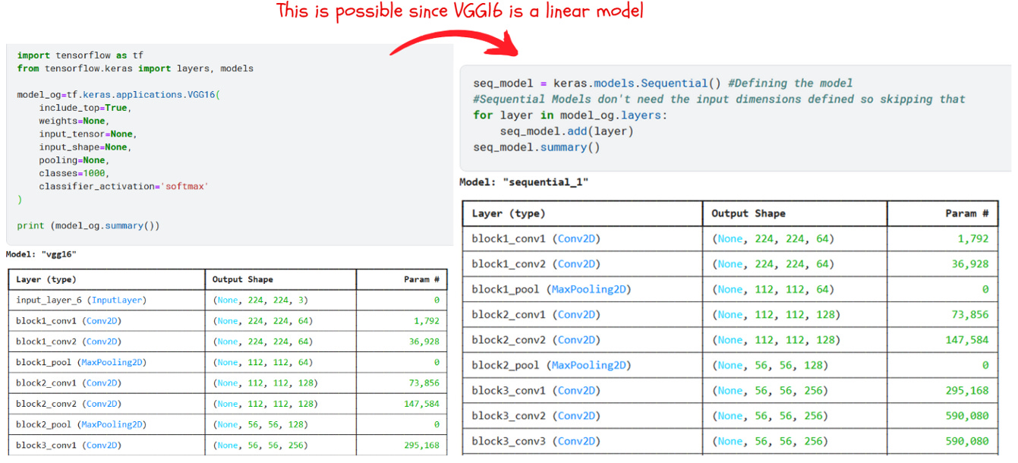The width and height of the screenshot is (1018, 463).
Task: Click the 147,584 param value in sequential_1 table
Action: click(966, 340)
